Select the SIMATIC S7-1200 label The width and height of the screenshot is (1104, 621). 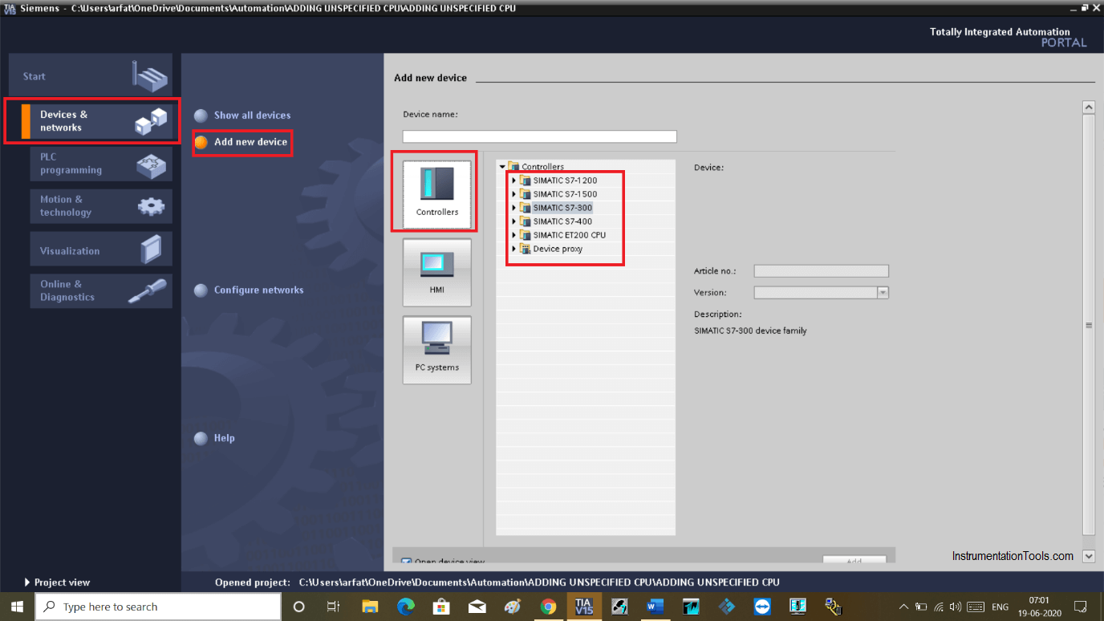(x=565, y=181)
